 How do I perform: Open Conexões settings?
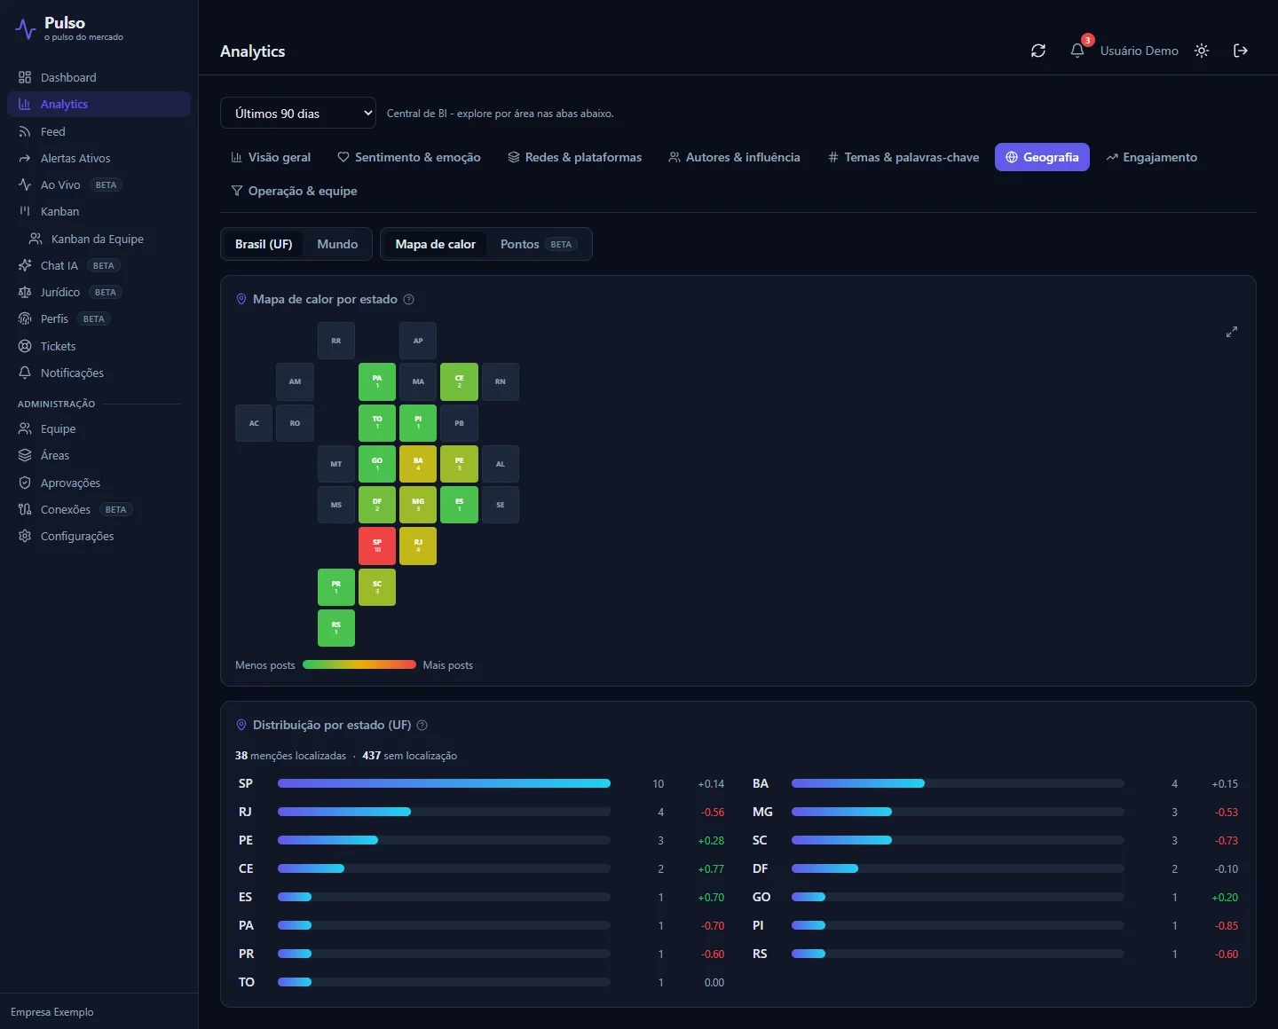click(99, 509)
